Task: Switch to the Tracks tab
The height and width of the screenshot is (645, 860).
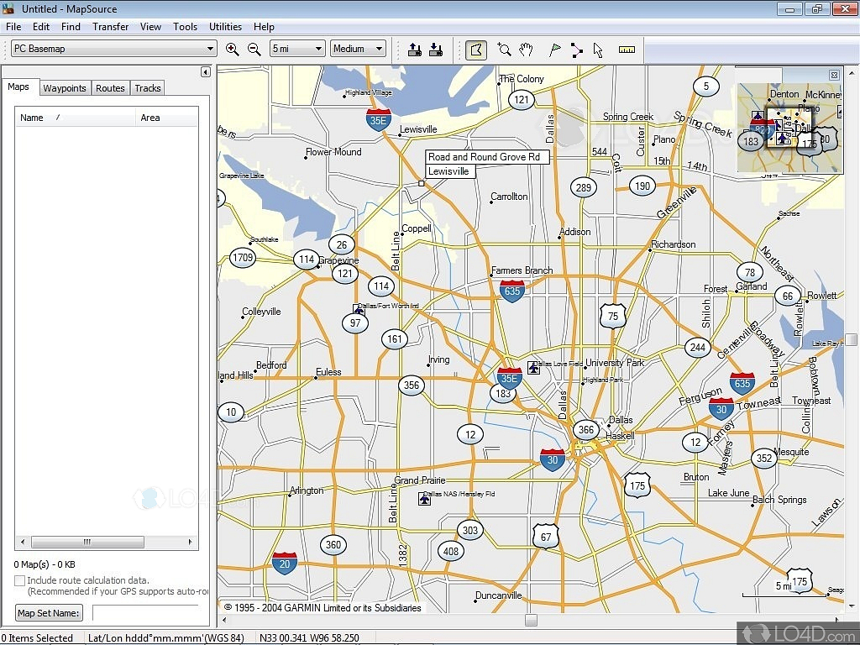Action: click(148, 88)
